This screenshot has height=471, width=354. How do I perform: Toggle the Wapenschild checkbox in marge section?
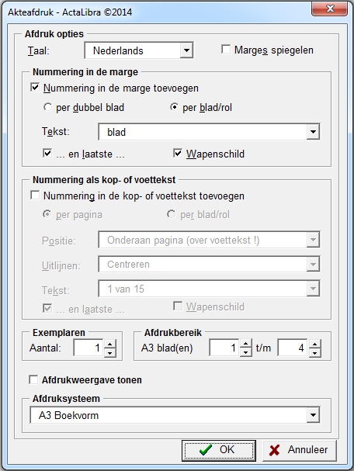pos(178,153)
